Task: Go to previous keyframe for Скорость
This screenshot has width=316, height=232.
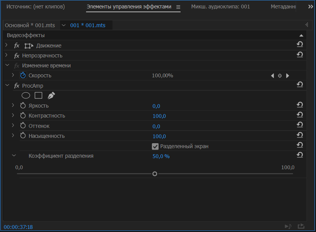Action: (x=272, y=76)
